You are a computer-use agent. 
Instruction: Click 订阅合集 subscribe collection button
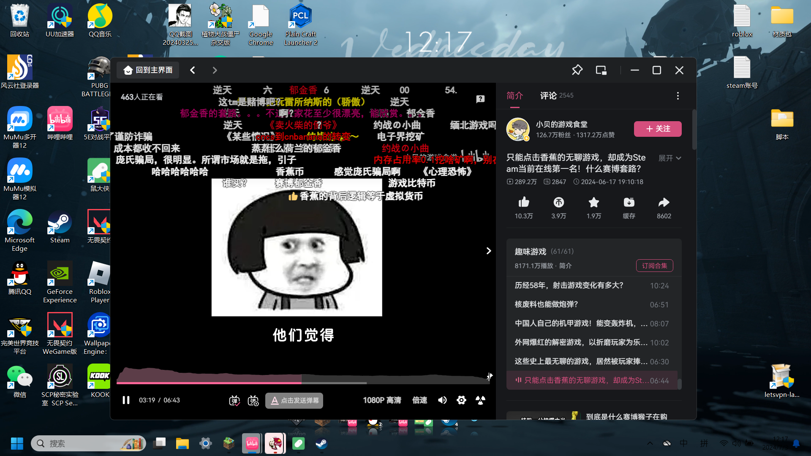click(654, 266)
